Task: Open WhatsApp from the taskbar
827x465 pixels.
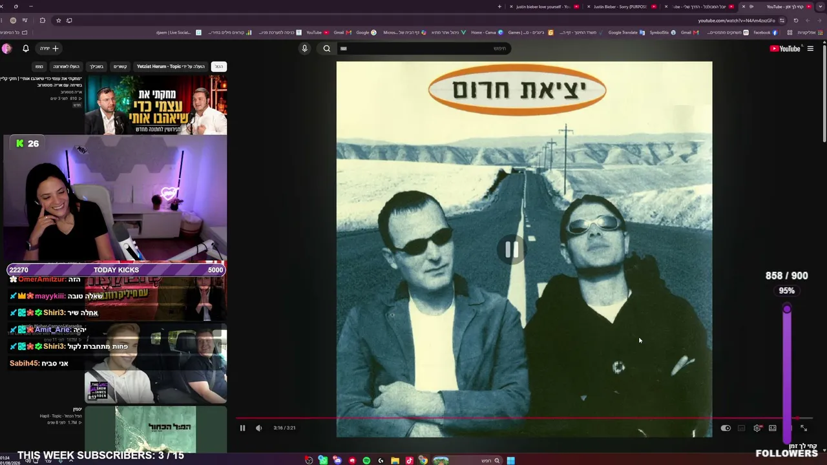Action: [x=323, y=460]
